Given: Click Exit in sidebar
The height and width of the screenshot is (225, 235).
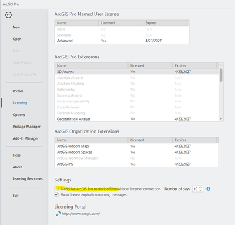Looking at the screenshot, I should coord(15,196).
